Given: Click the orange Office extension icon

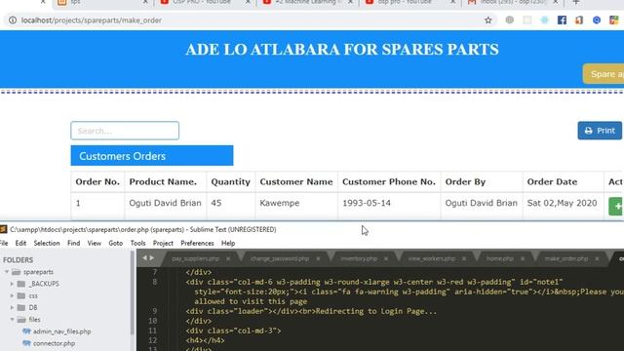Looking at the screenshot, I should pos(579,19).
